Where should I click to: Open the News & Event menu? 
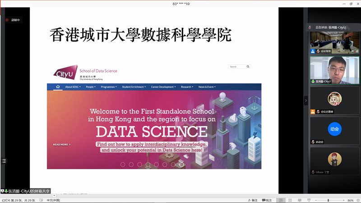tap(207, 87)
